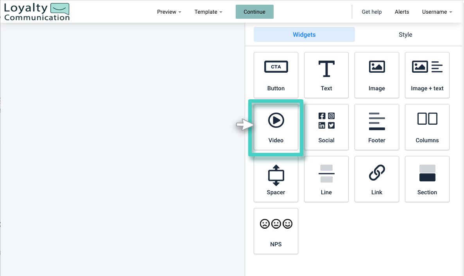Expand the Template dropdown menu

point(208,12)
